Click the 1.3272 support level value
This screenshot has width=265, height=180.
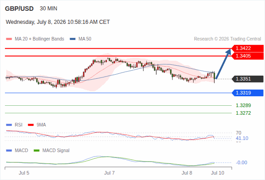(x=243, y=113)
